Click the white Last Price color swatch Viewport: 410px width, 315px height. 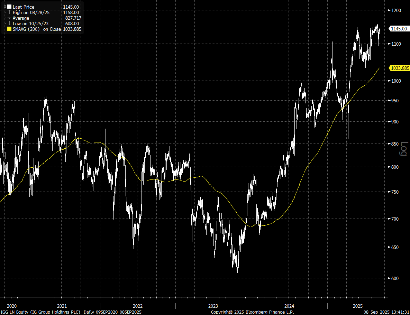point(9,7)
